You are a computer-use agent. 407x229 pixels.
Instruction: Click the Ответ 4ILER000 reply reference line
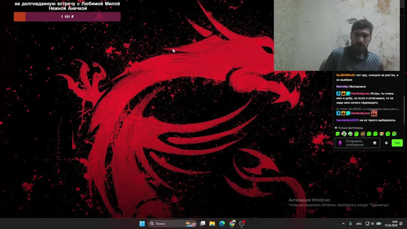pyautogui.click(x=368, y=109)
